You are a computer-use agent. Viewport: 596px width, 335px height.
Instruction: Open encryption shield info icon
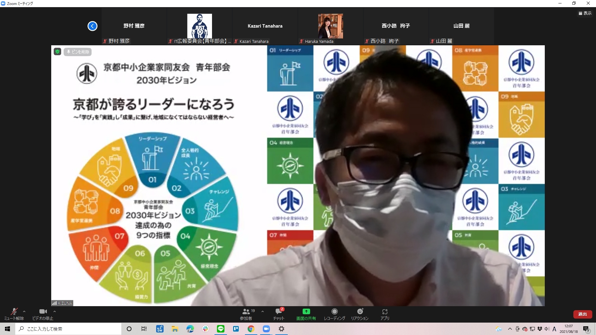pyautogui.click(x=57, y=52)
